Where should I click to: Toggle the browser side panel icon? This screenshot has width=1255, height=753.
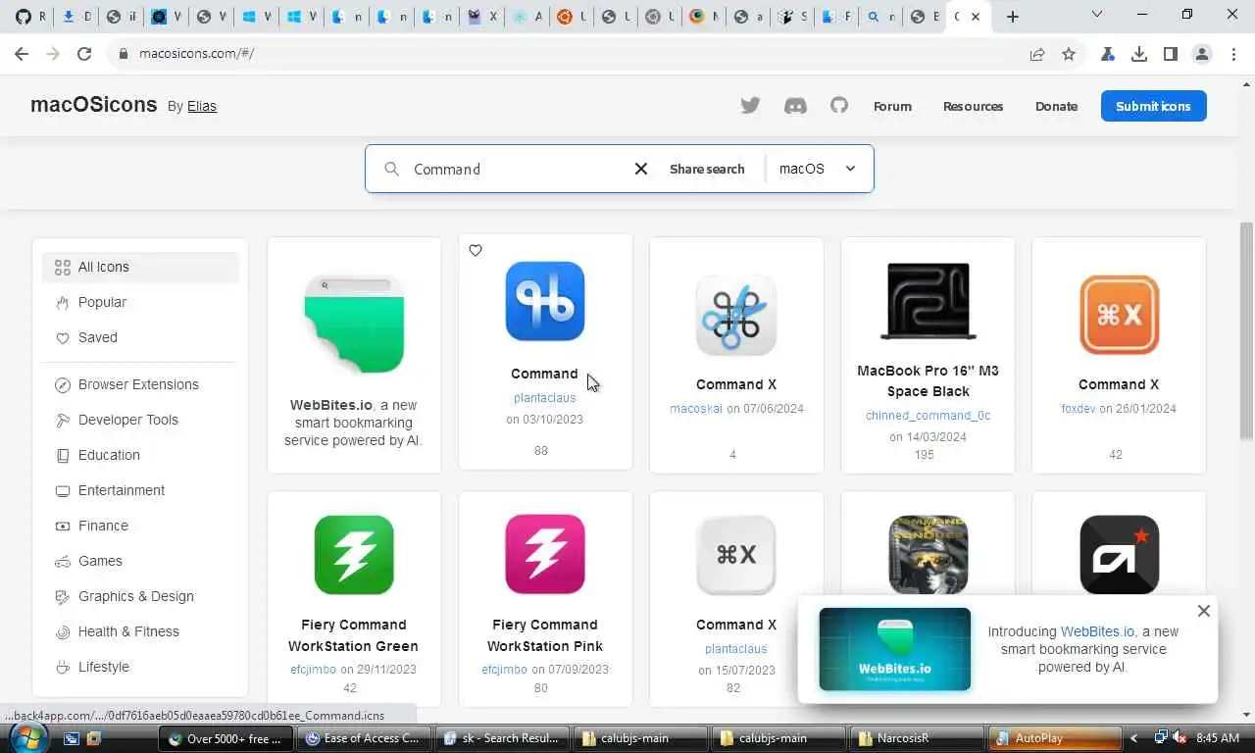tap(1171, 54)
